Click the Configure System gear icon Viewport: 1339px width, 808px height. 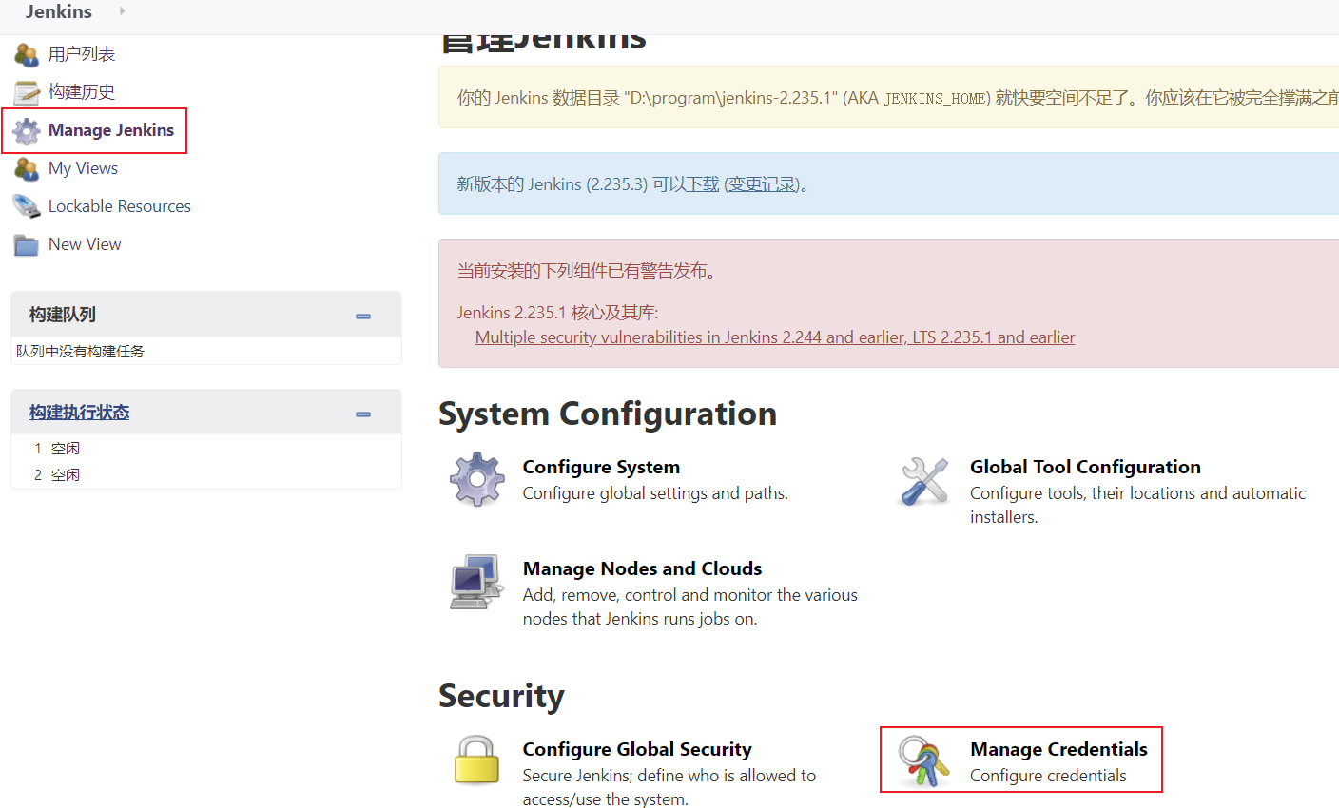click(x=477, y=479)
